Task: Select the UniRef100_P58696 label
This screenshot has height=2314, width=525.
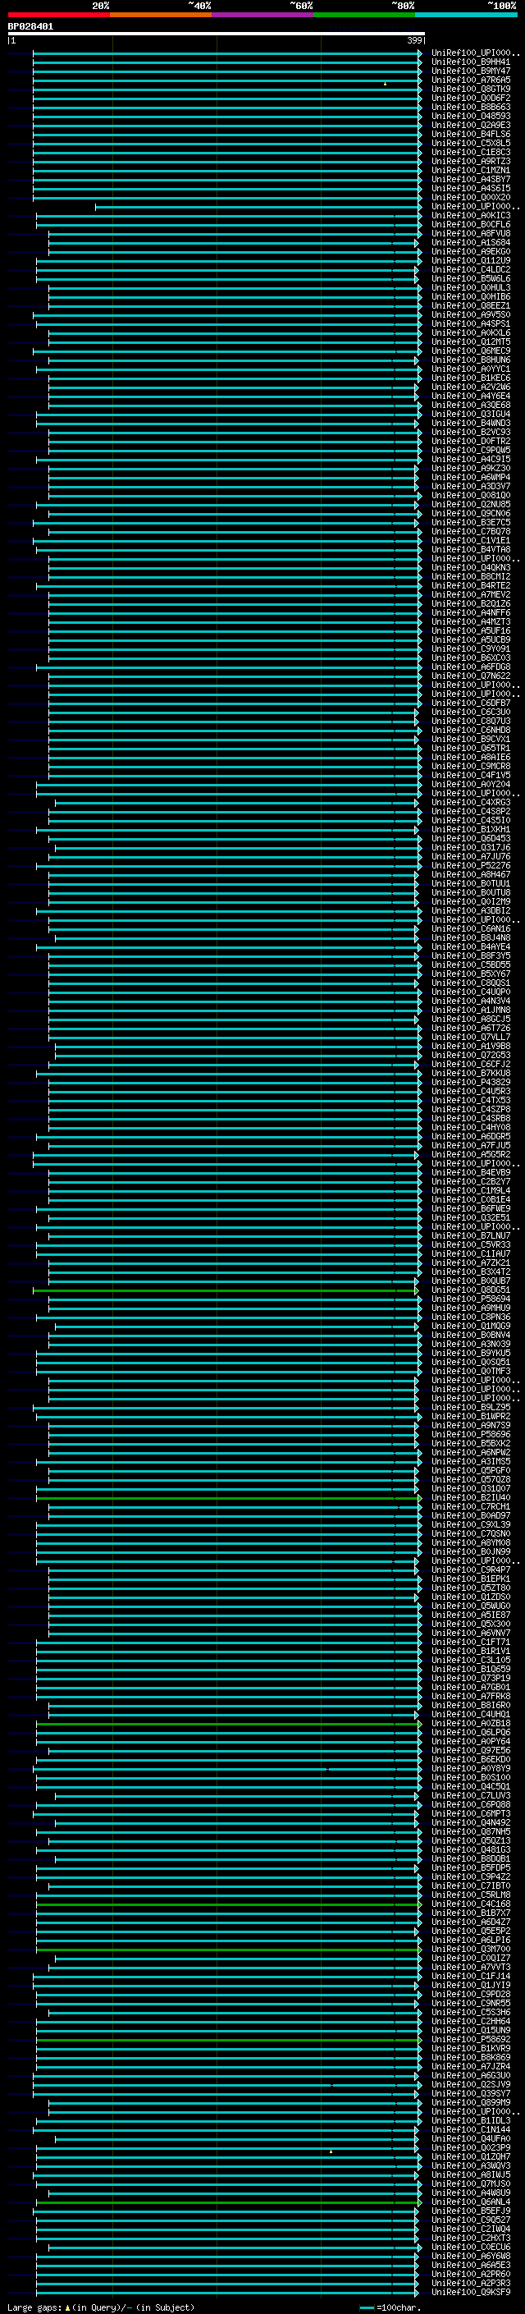Action: click(471, 1435)
